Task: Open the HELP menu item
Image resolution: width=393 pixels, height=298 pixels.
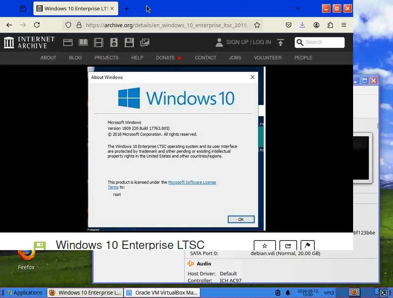Action: tap(137, 58)
